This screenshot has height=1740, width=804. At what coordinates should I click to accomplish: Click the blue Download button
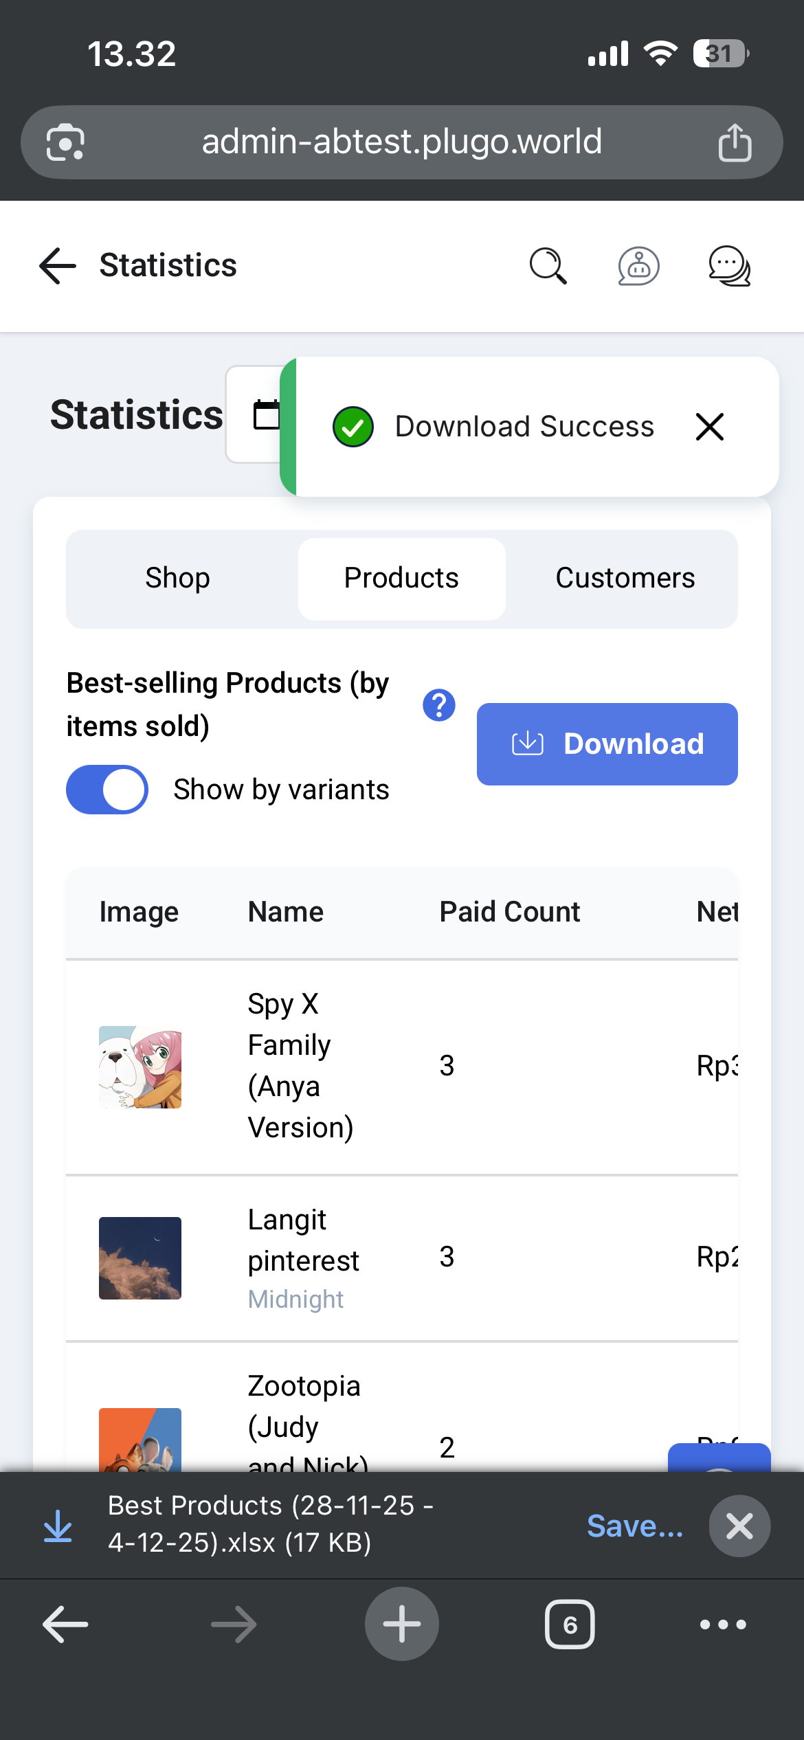607,744
